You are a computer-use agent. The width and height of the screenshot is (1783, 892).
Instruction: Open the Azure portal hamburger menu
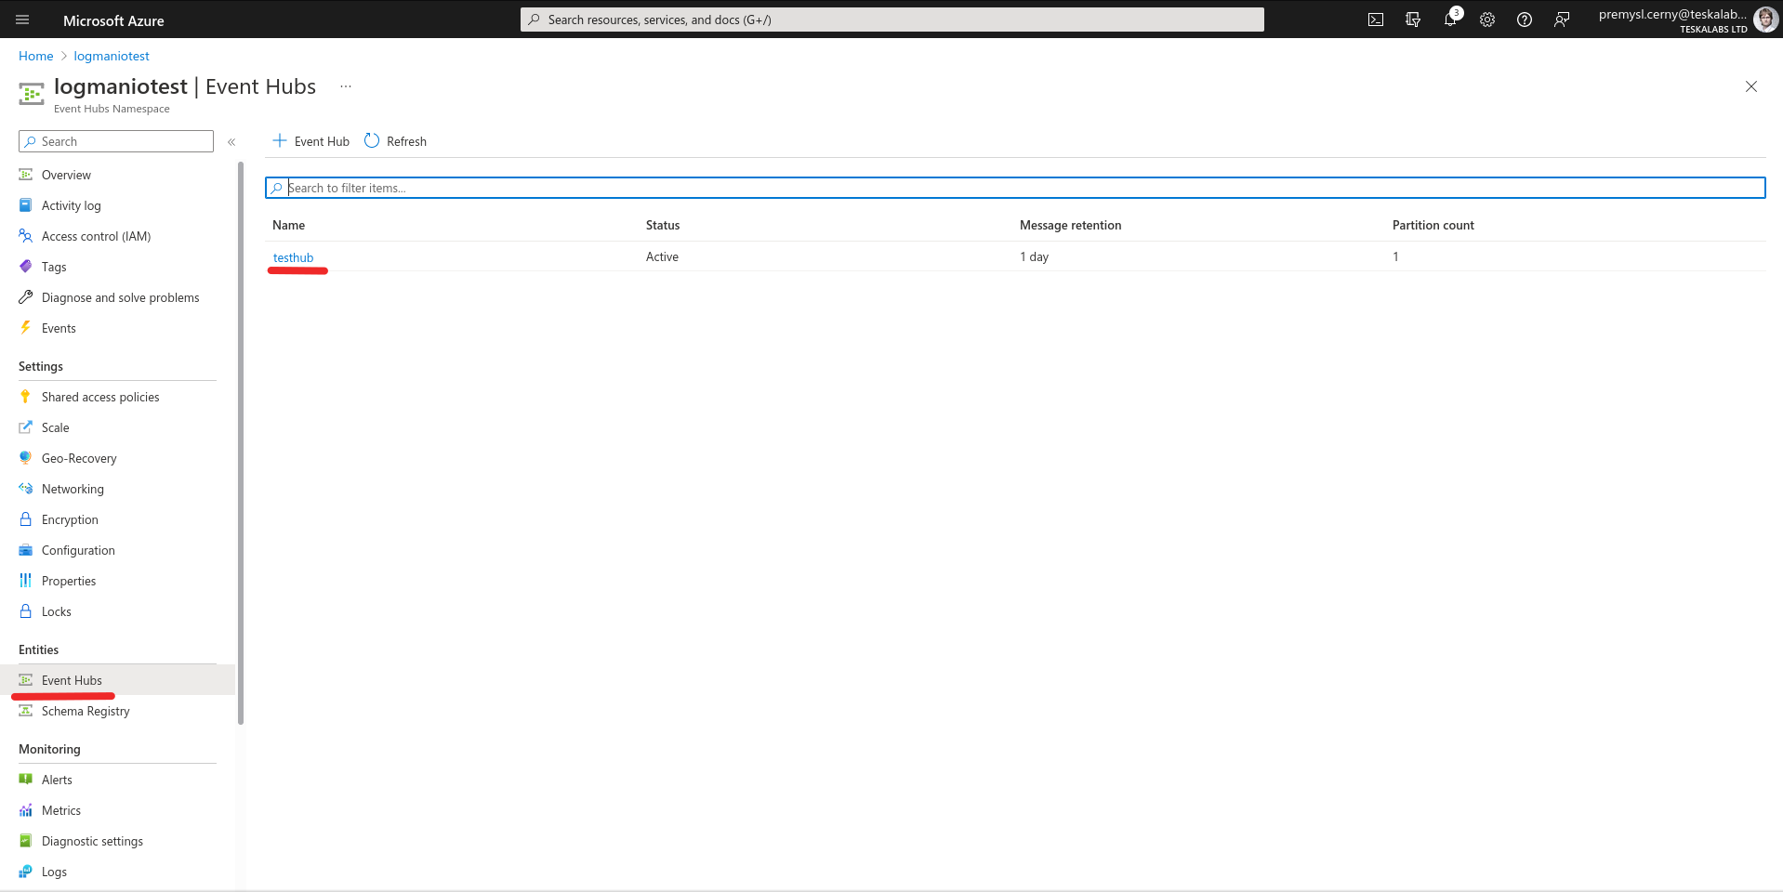pos(22,20)
